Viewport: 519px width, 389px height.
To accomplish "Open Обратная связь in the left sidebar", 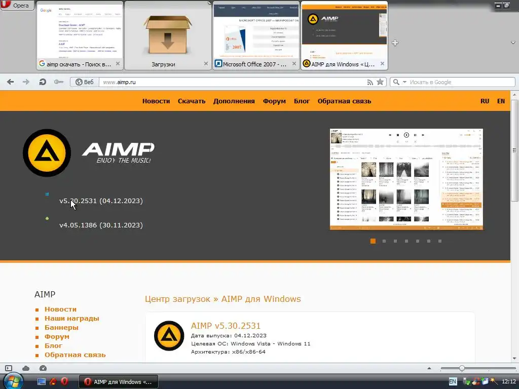I will pyautogui.click(x=75, y=355).
